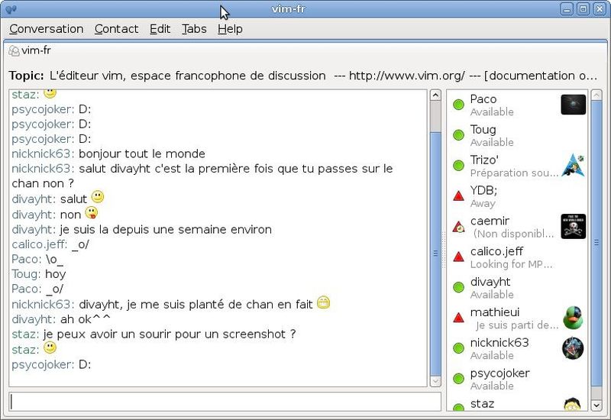This screenshot has width=611, height=420.
Task: Click contact list scrollbar down arrow
Action: pyautogui.click(x=596, y=405)
